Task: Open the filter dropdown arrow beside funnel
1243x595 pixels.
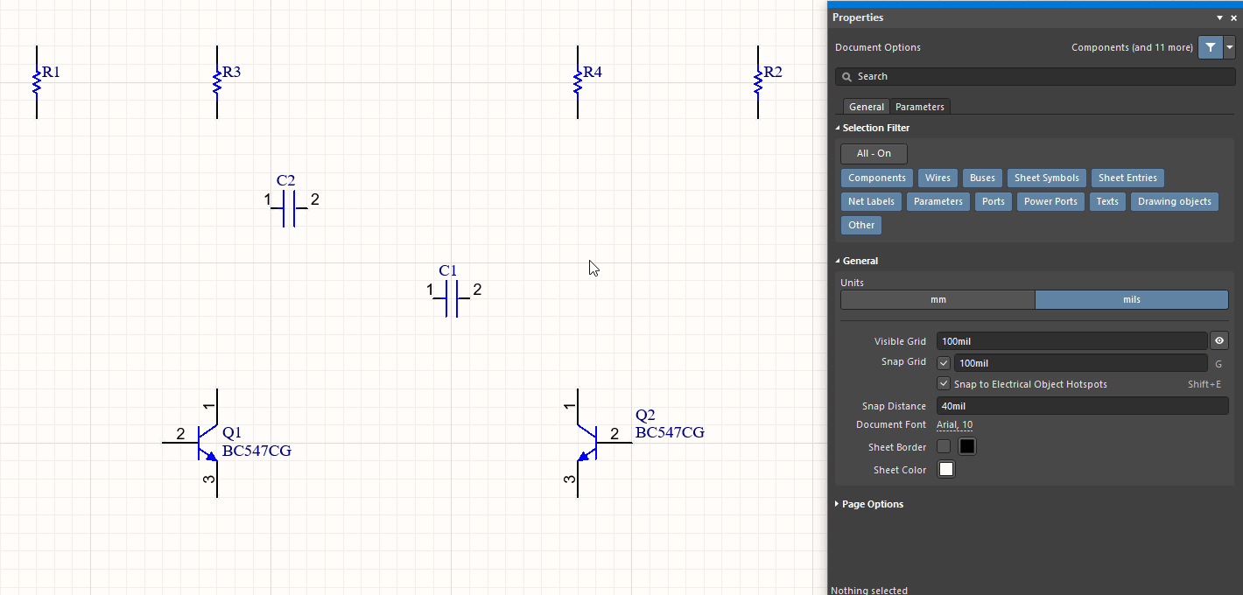Action: (x=1230, y=47)
